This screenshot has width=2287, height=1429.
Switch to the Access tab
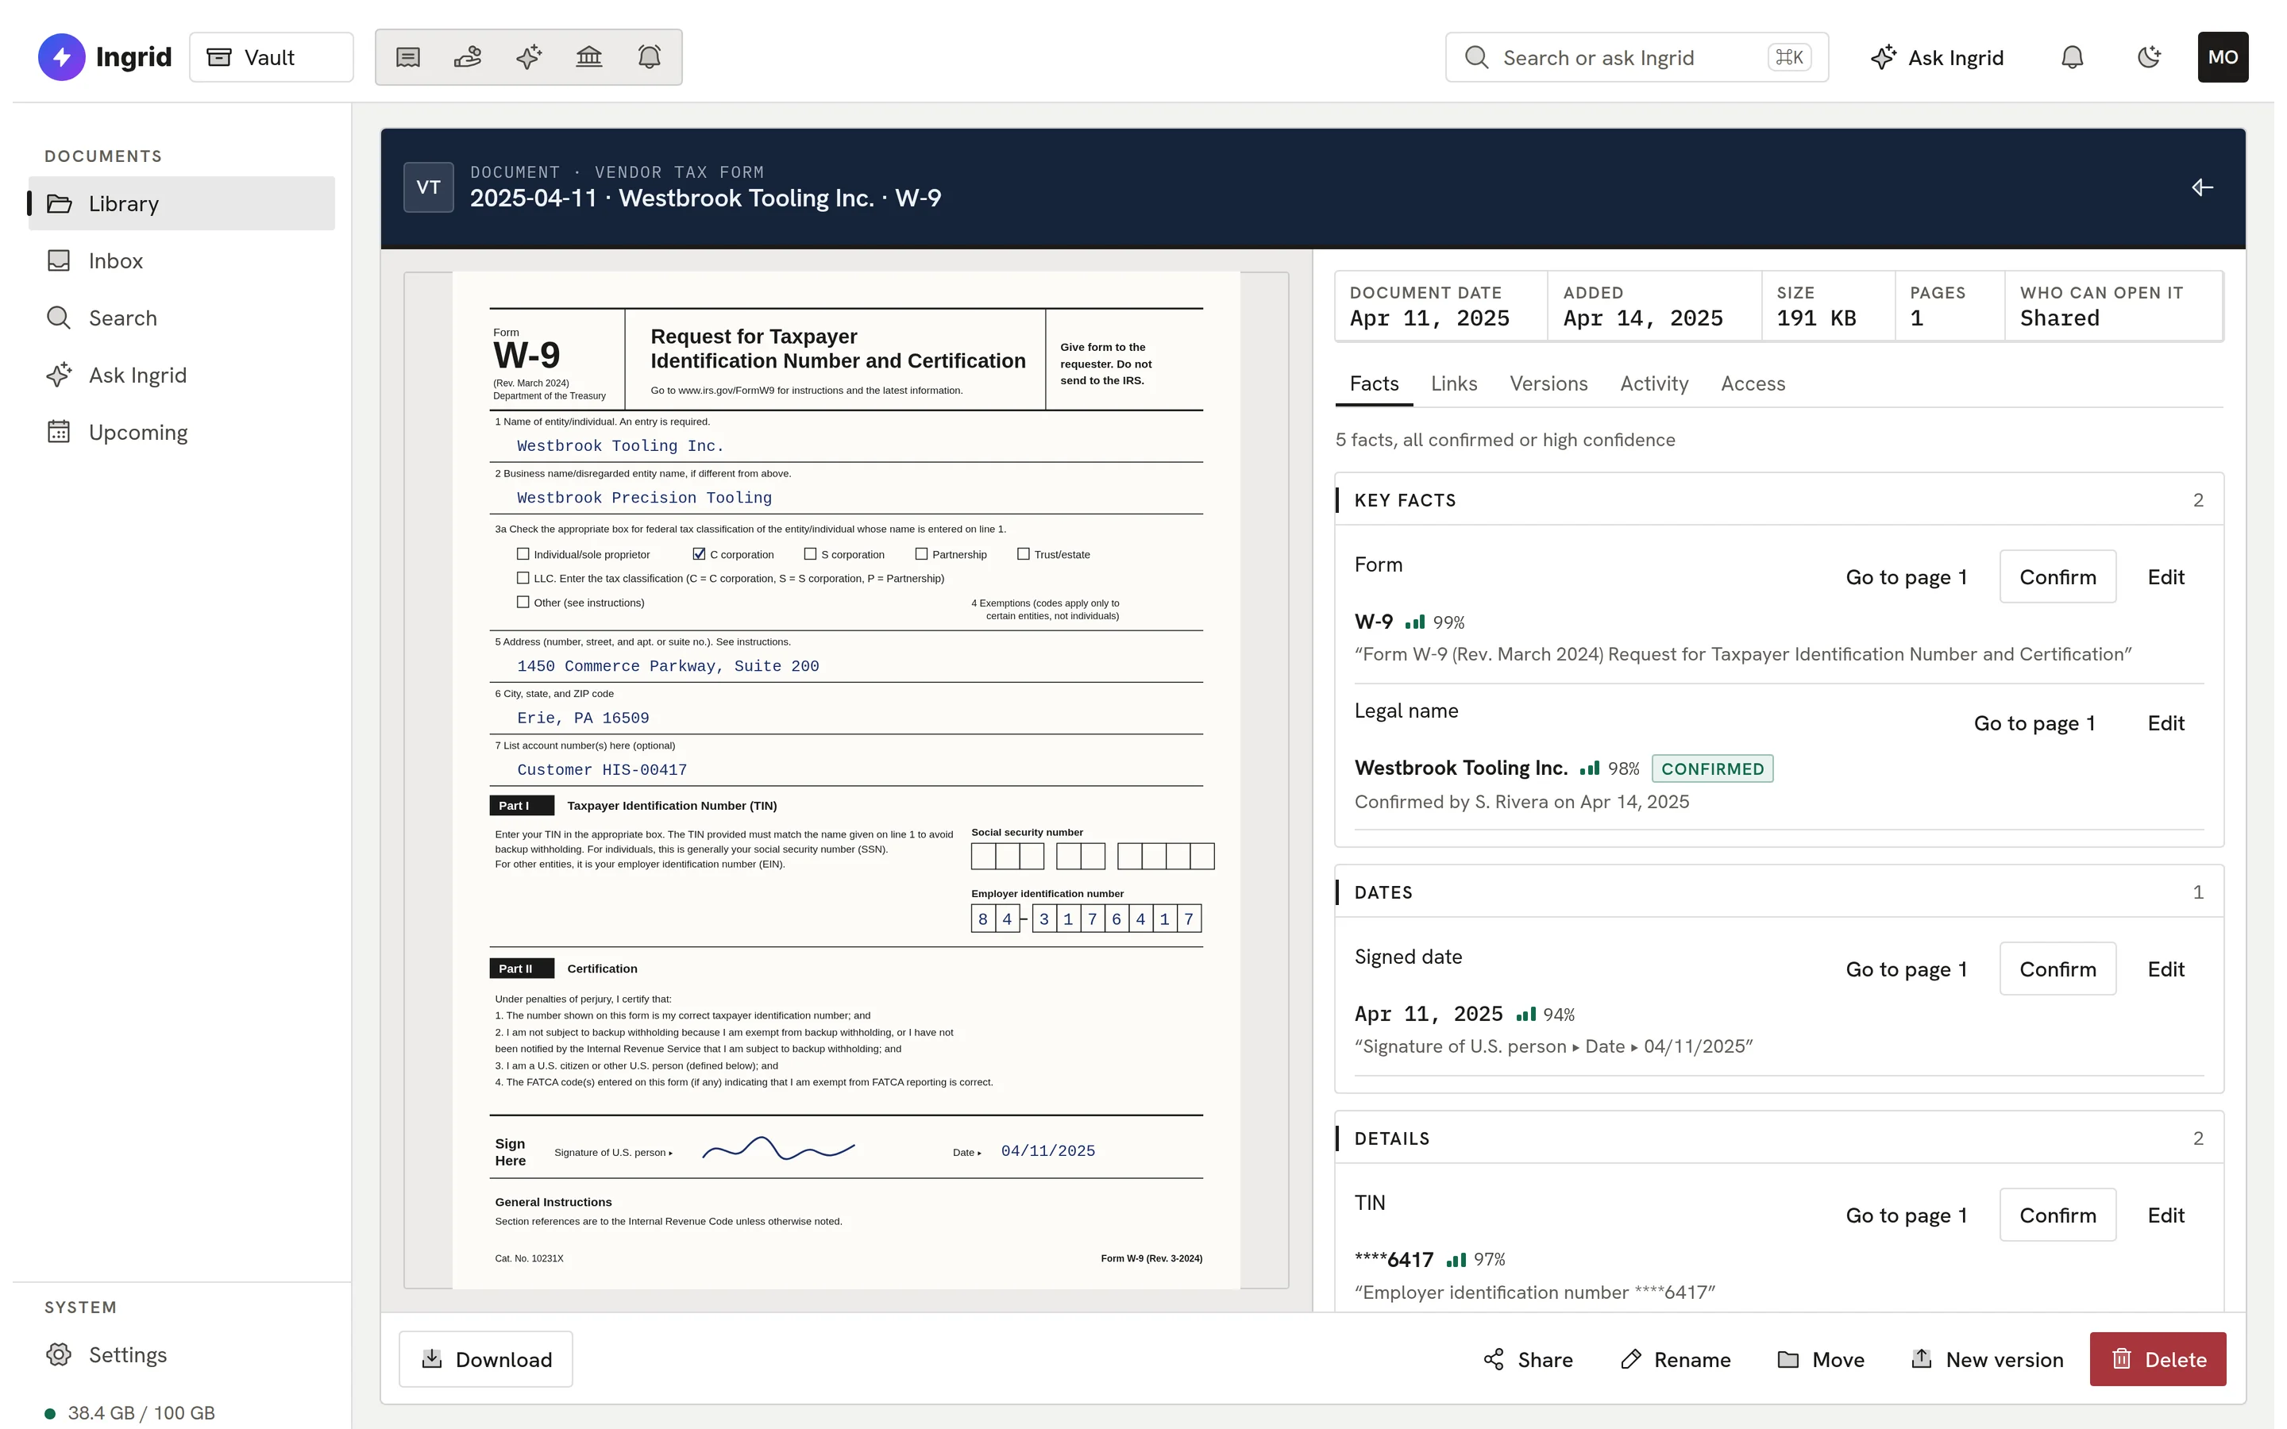tap(1753, 383)
